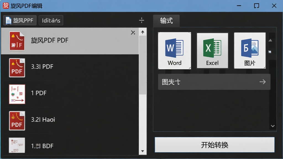Click the file list scrollbar thumb
The height and width of the screenshot is (159, 283).
click(x=143, y=65)
